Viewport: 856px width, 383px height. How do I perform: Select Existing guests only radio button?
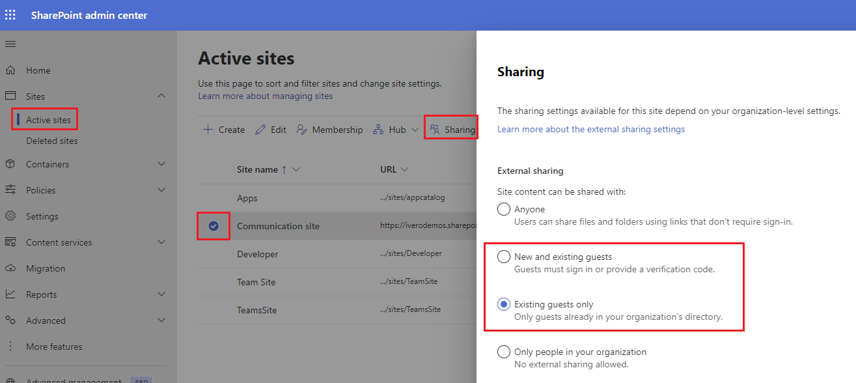(x=503, y=304)
